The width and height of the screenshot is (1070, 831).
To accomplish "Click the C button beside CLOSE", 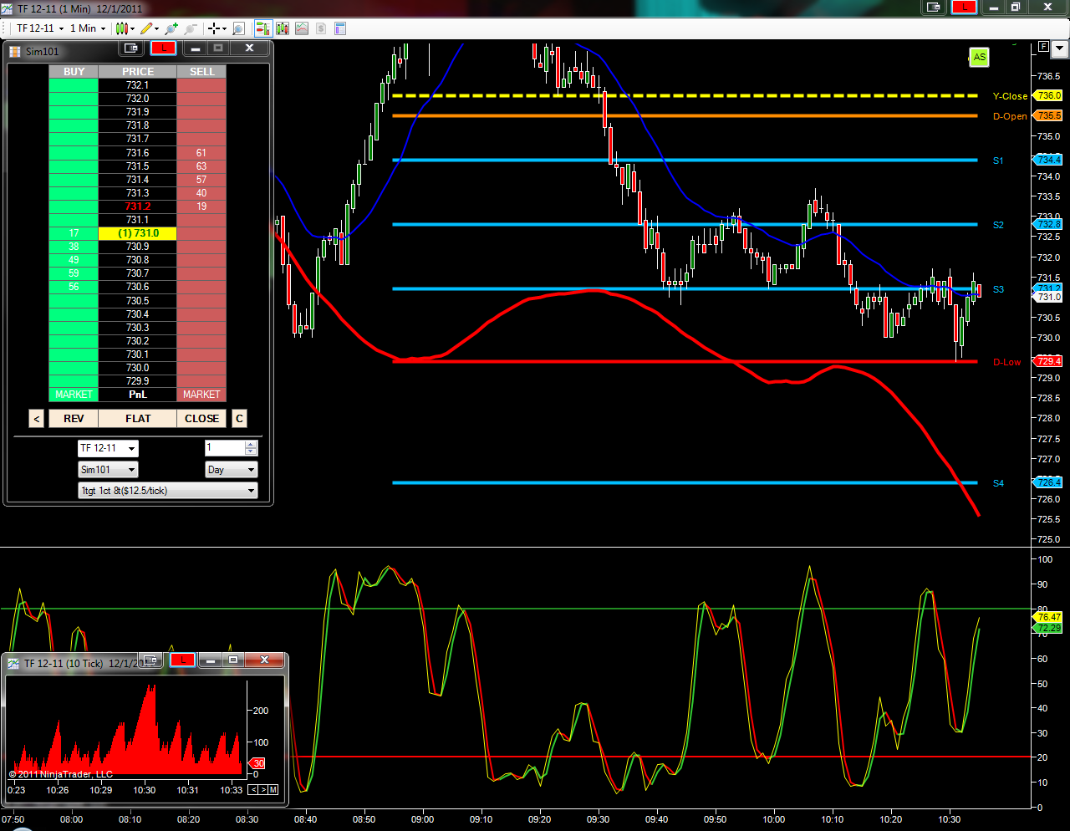I will point(239,419).
